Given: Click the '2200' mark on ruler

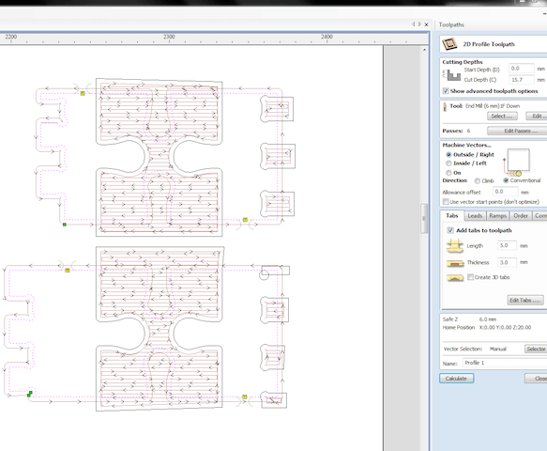Looking at the screenshot, I should click(x=11, y=37).
